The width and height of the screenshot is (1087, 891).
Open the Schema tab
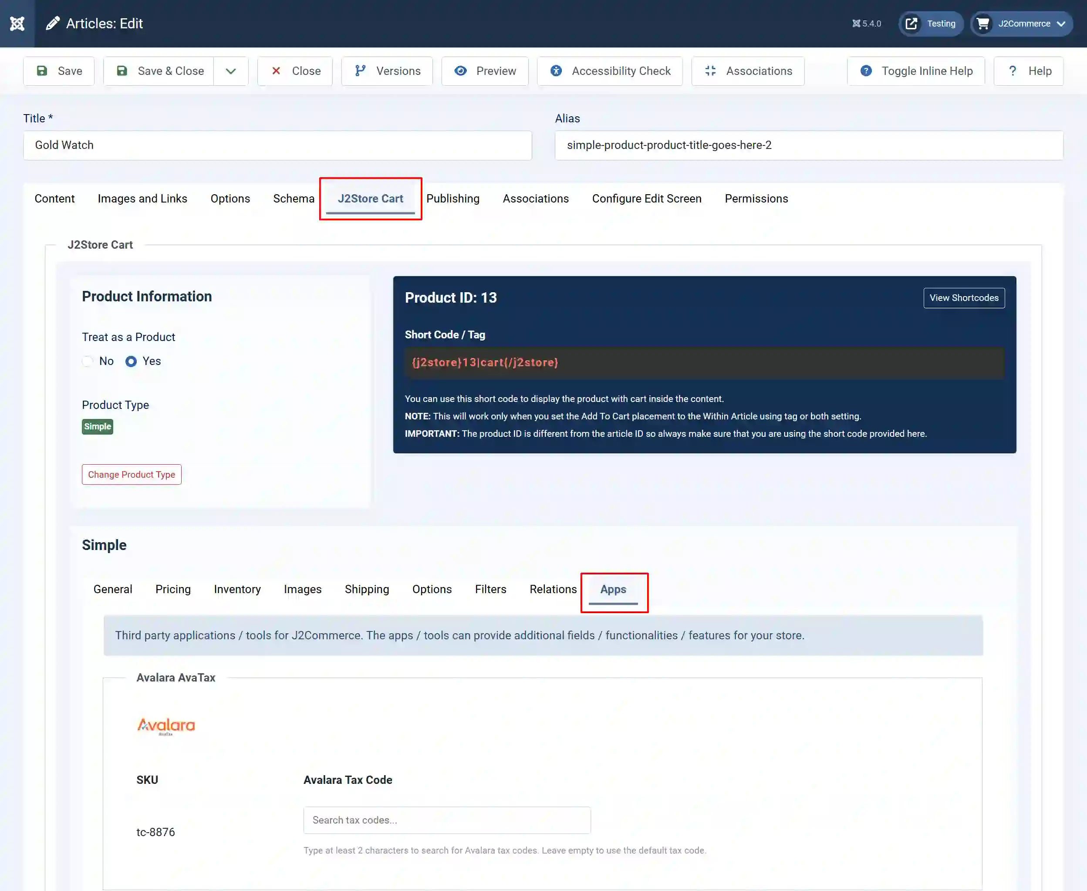294,199
